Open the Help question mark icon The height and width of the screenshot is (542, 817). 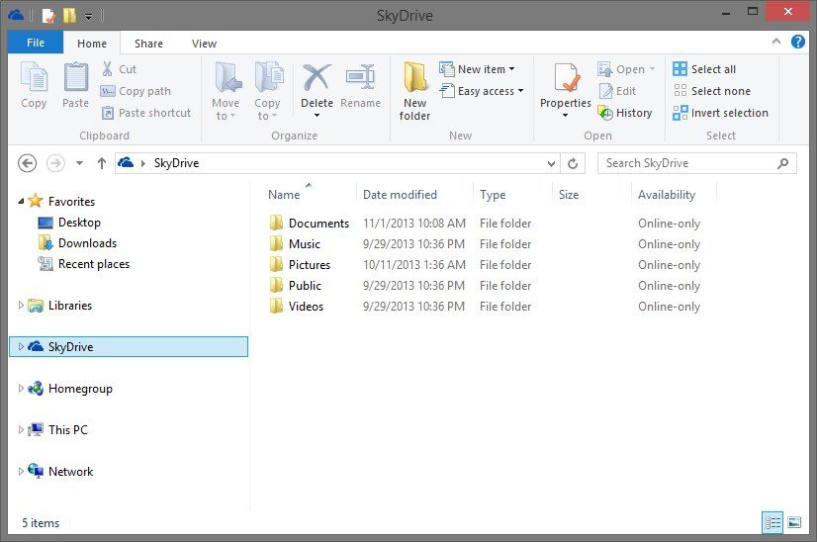(798, 43)
